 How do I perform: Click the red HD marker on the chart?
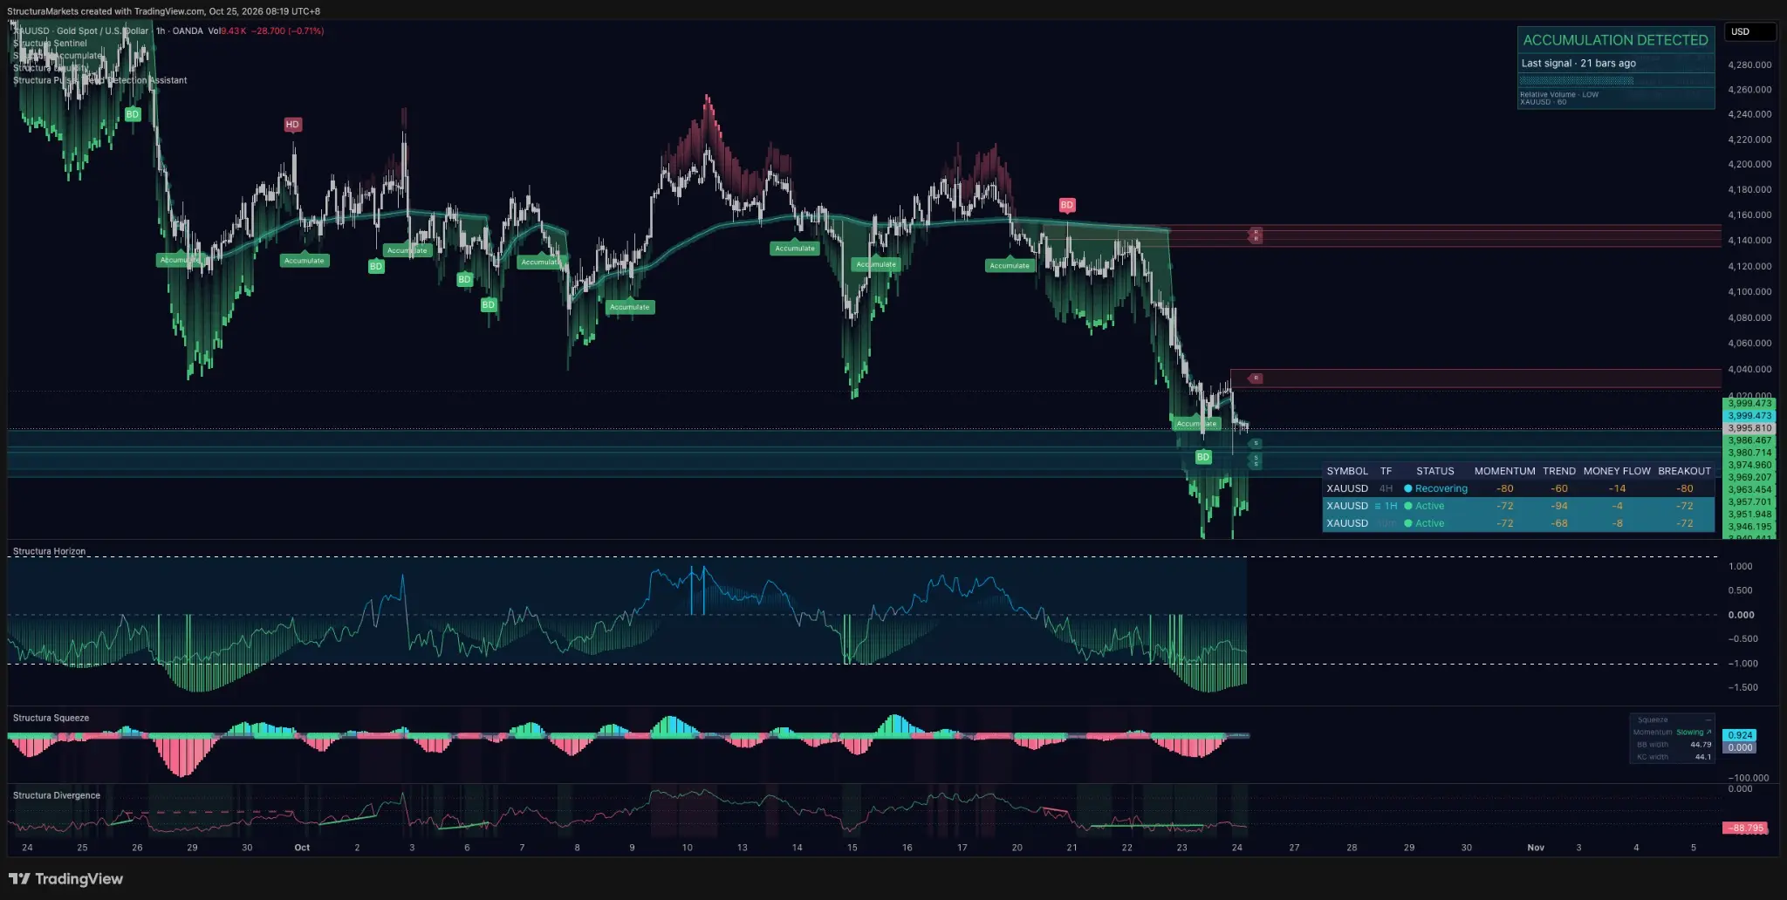[292, 125]
